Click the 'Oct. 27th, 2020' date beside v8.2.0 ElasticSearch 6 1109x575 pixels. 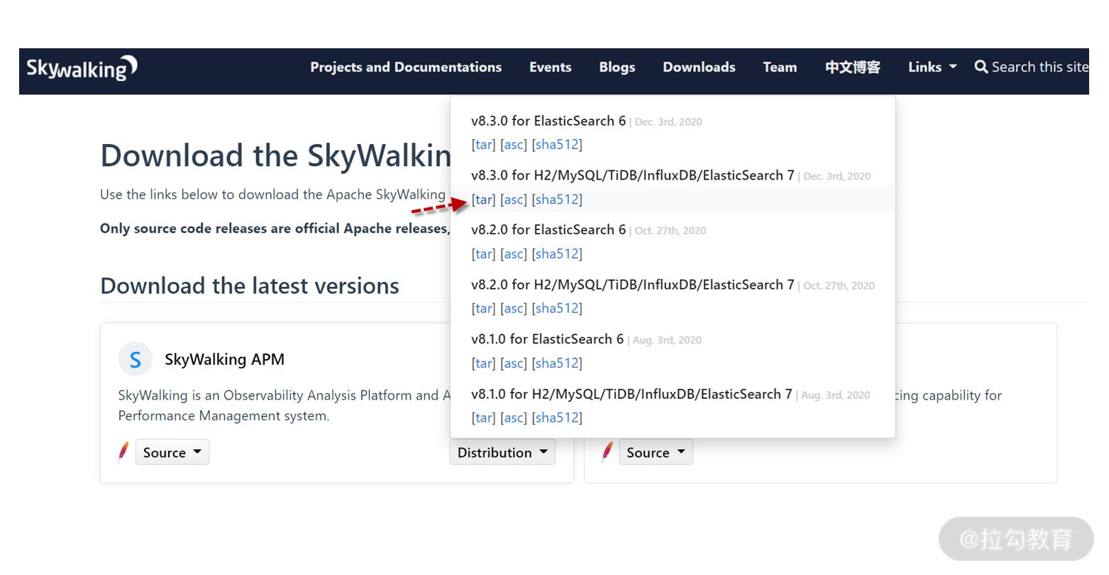[671, 231]
